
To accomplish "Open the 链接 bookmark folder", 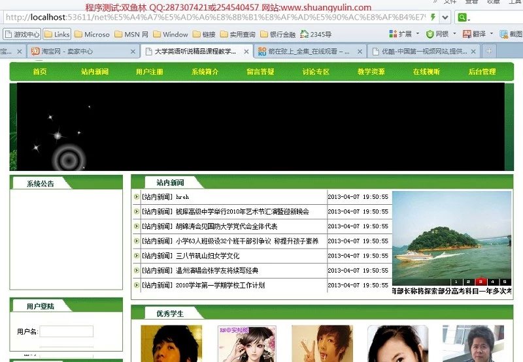I will (204, 35).
